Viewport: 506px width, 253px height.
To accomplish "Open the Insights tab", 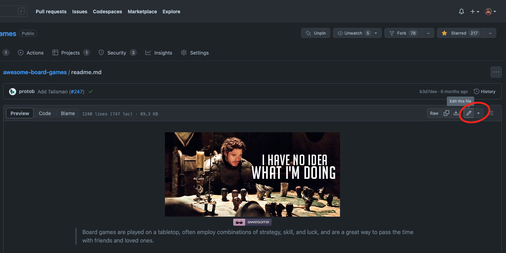I will click(159, 53).
